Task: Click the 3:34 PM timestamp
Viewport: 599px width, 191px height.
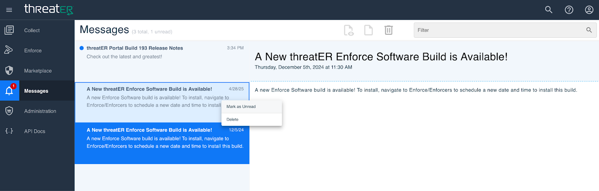Action: (235, 48)
